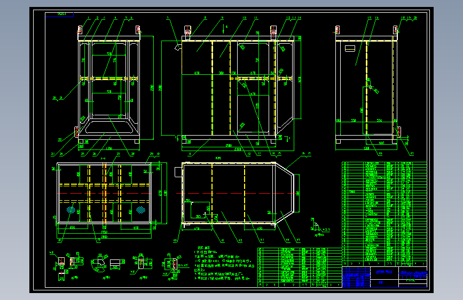The width and height of the screenshot is (463, 300).
Task: Select the curved bracket detail view
Action: click(99, 264)
